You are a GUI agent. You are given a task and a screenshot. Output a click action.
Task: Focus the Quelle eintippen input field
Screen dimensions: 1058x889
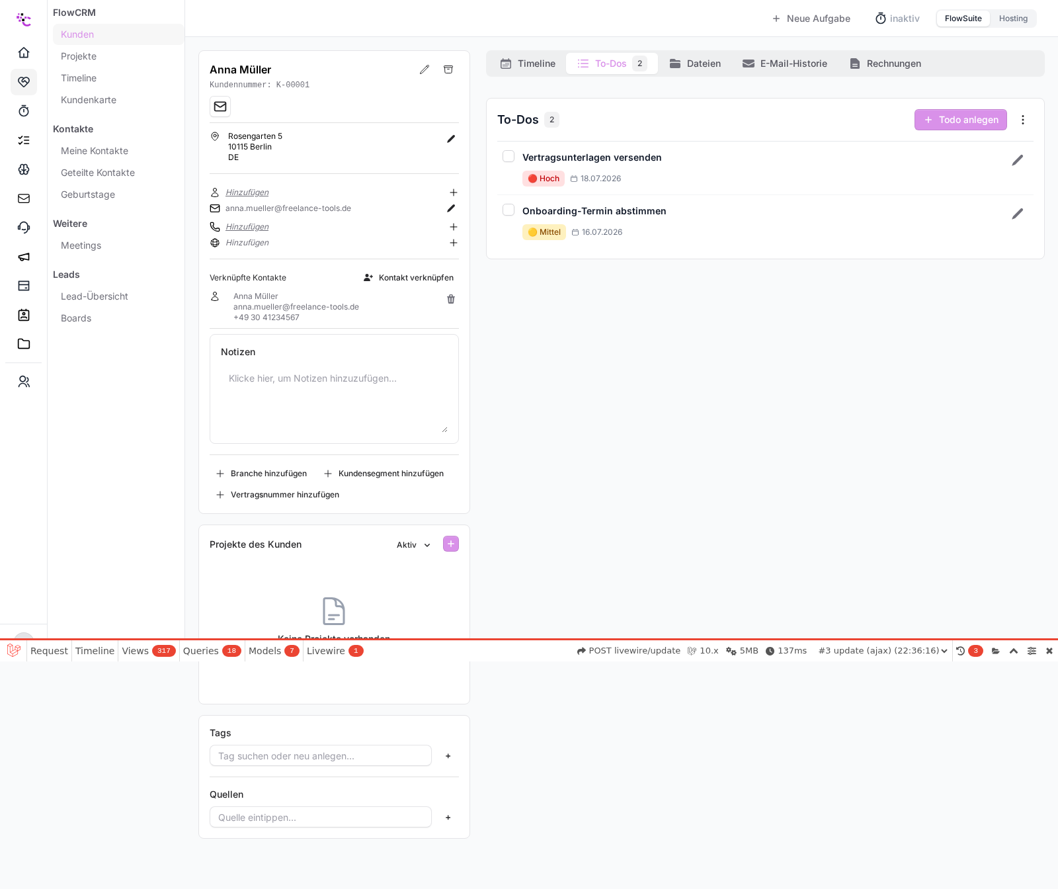tap(321, 818)
